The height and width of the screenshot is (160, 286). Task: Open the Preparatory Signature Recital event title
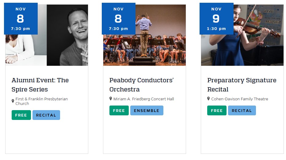(x=242, y=85)
